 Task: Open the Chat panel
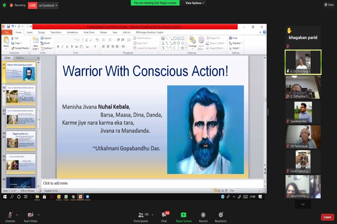click(x=164, y=216)
